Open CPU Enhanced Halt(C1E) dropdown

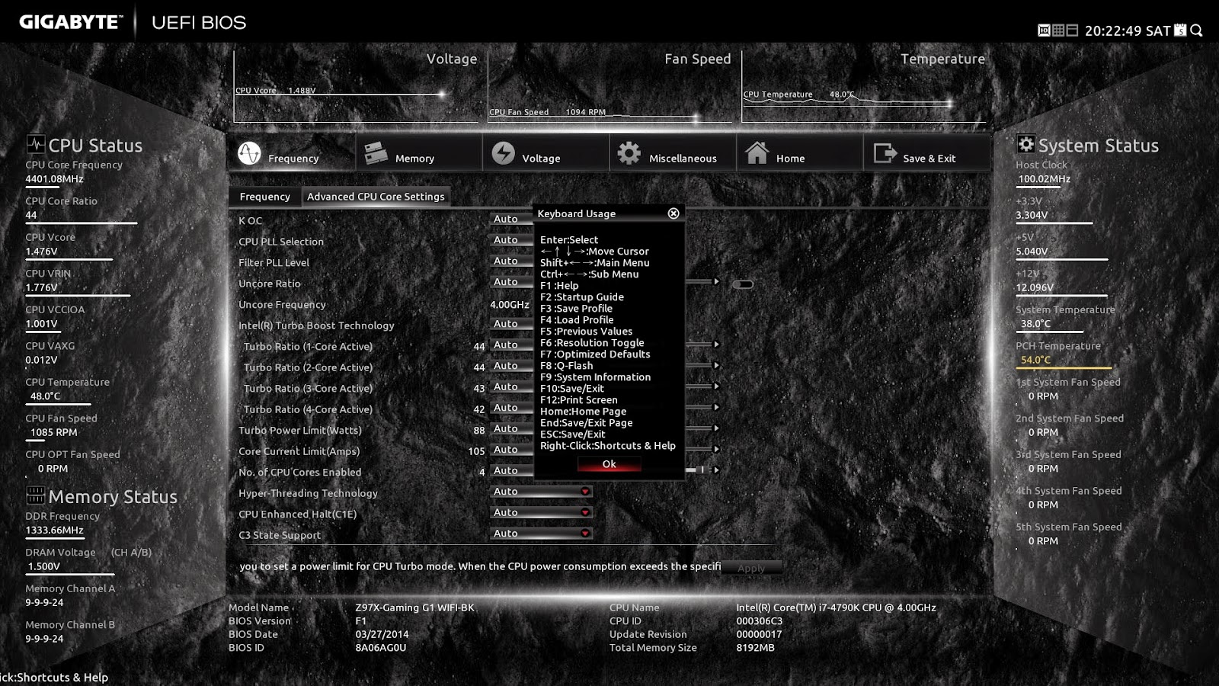(x=541, y=512)
